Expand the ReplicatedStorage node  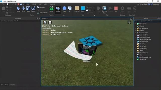(135, 37)
